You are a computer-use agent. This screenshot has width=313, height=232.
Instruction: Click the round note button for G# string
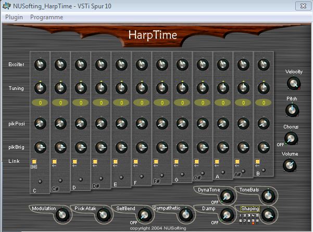pos(203,173)
